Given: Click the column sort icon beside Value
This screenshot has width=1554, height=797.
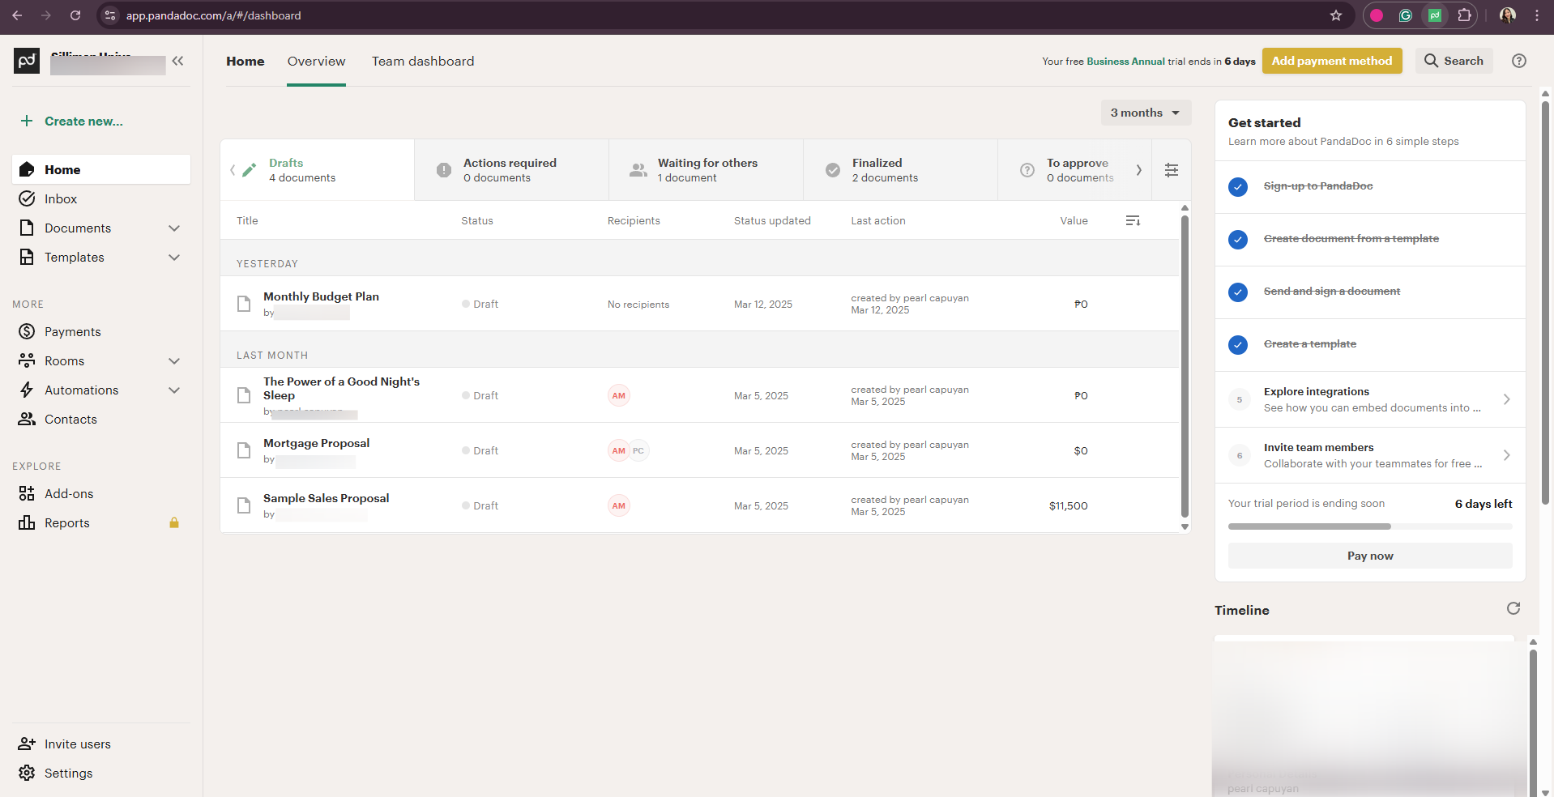Looking at the screenshot, I should point(1133,221).
